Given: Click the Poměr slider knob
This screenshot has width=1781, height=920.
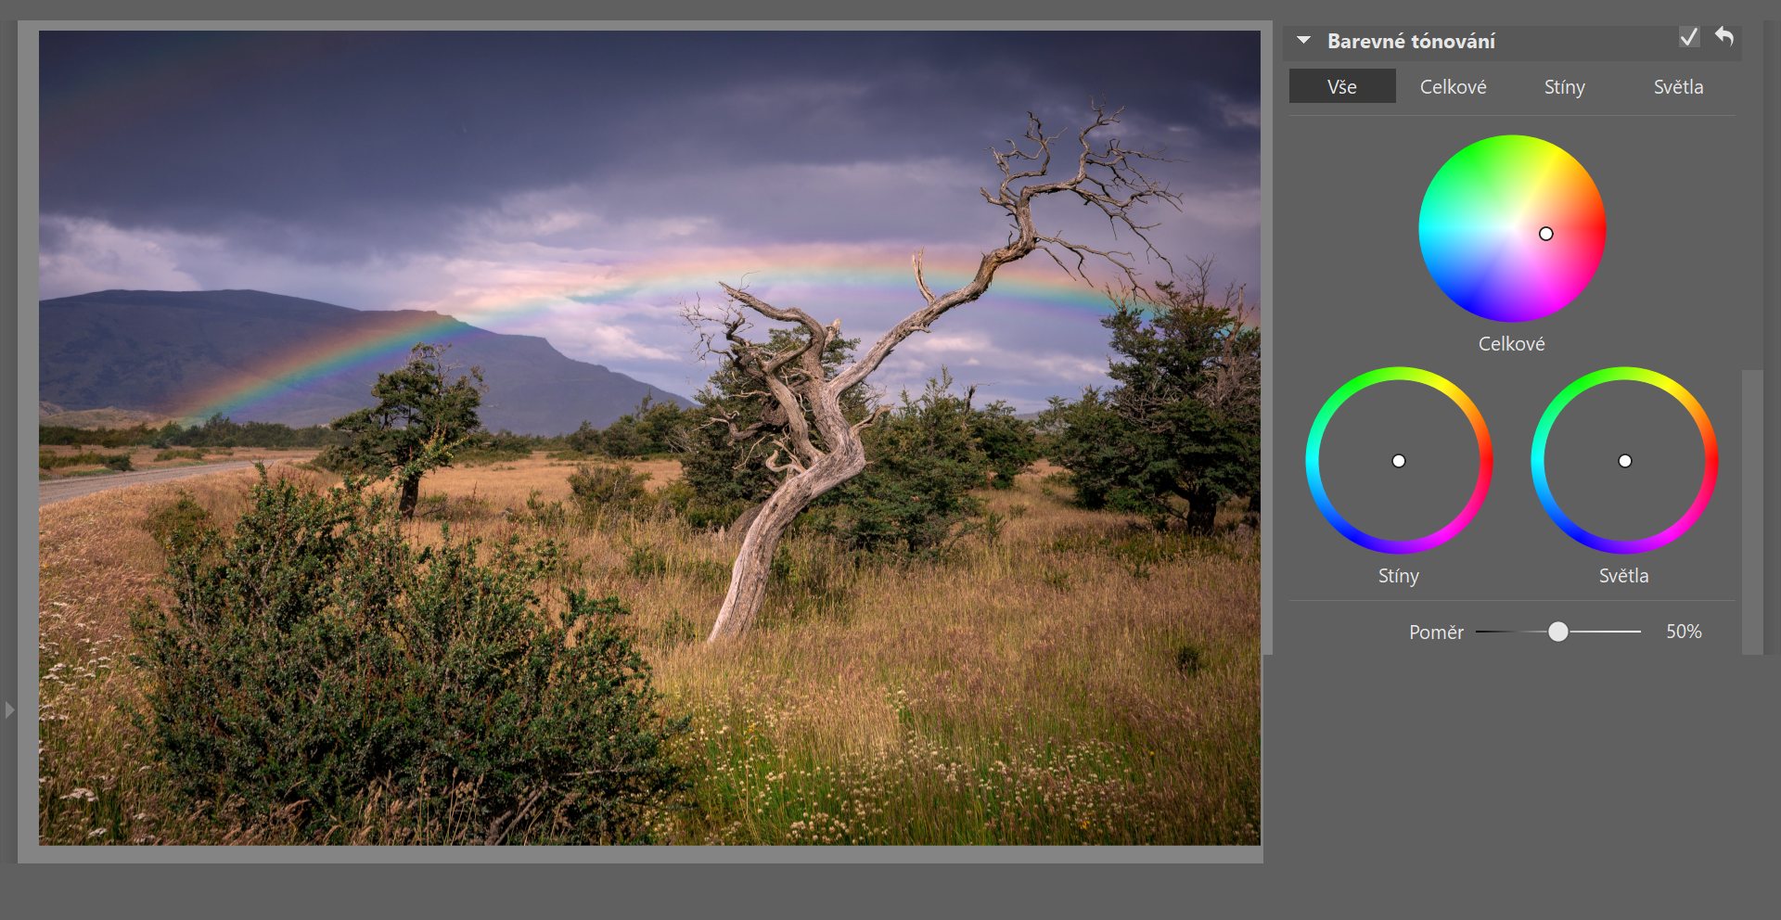Looking at the screenshot, I should click(x=1558, y=632).
